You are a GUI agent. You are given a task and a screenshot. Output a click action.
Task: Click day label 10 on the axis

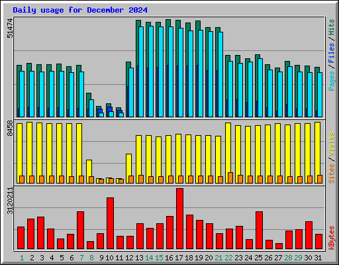[x=109, y=258]
